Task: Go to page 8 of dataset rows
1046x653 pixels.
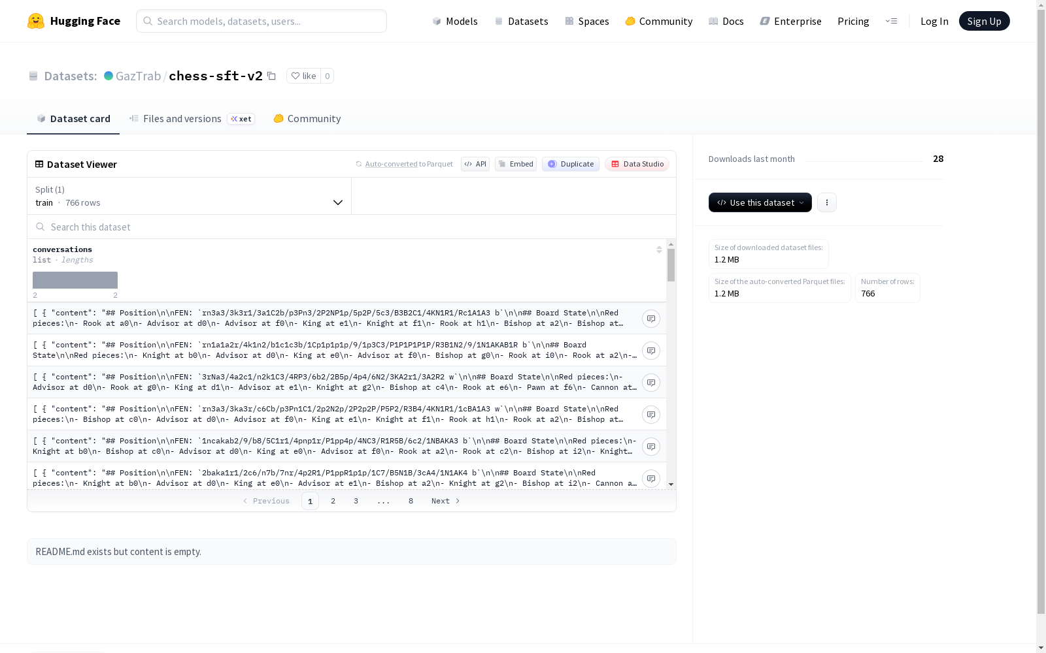Action: [x=411, y=501]
